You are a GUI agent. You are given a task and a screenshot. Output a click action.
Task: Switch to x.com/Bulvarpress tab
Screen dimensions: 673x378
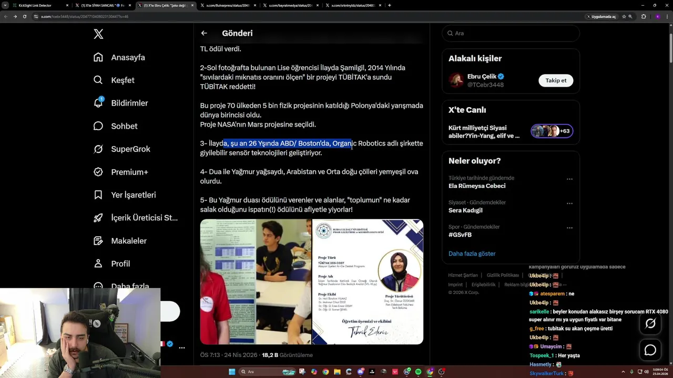click(228, 5)
